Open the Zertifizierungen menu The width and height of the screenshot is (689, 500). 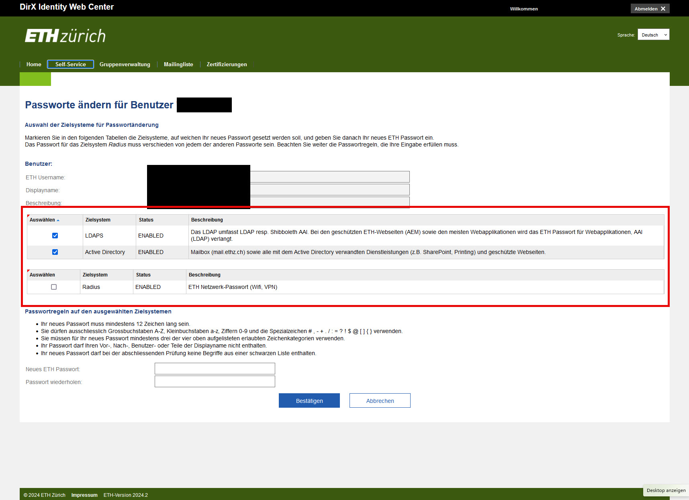227,64
